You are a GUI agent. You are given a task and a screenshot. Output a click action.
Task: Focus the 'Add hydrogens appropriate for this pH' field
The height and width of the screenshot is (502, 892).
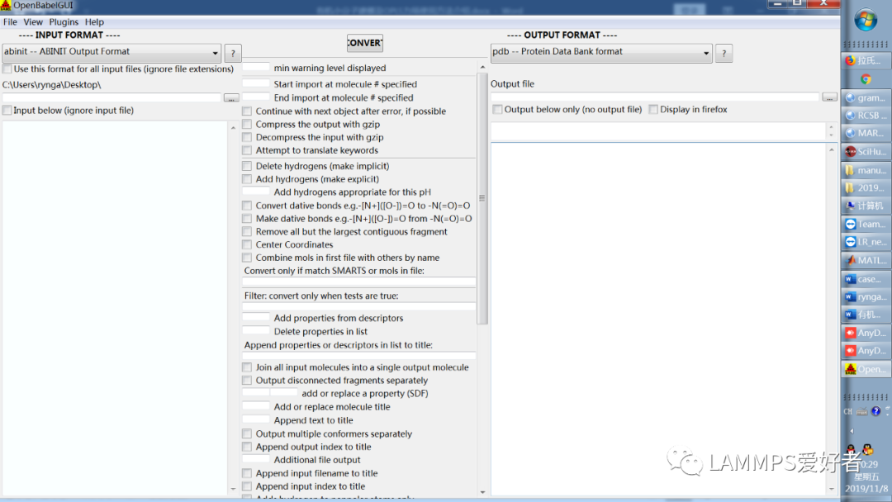256,192
